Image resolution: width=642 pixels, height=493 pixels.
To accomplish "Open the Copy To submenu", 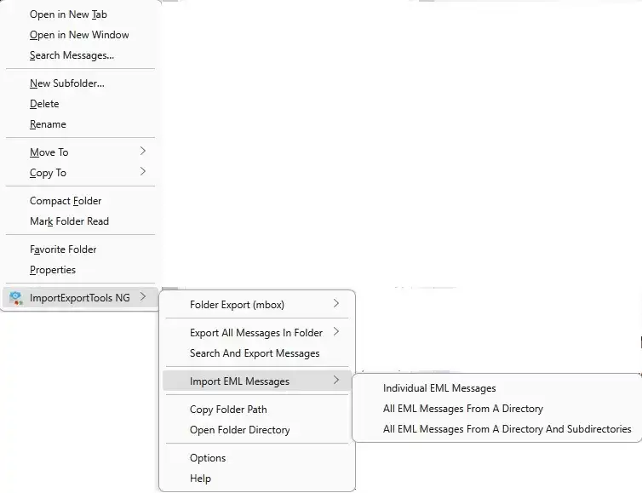I will pos(80,173).
